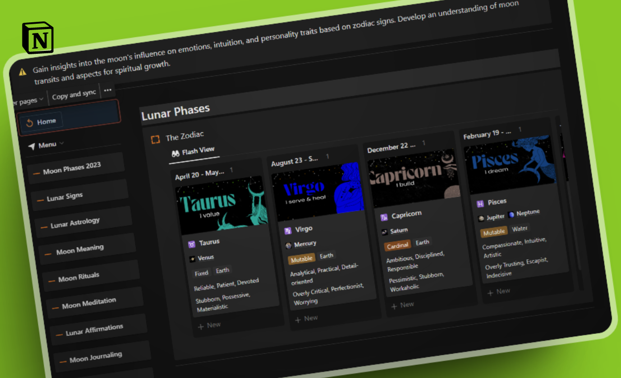This screenshot has width=621, height=378.
Task: Open Moon Rituals sidebar page
Action: click(x=90, y=276)
